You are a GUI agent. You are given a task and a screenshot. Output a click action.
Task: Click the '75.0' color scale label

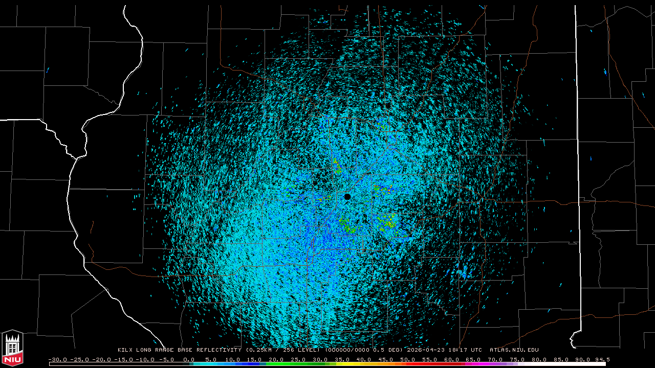[517, 359]
